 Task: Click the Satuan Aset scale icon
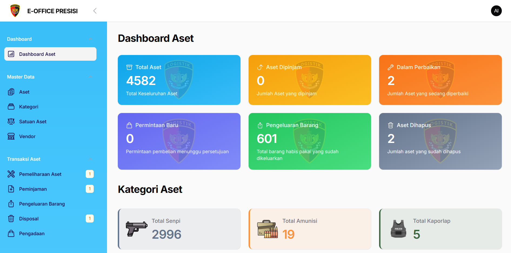point(11,122)
